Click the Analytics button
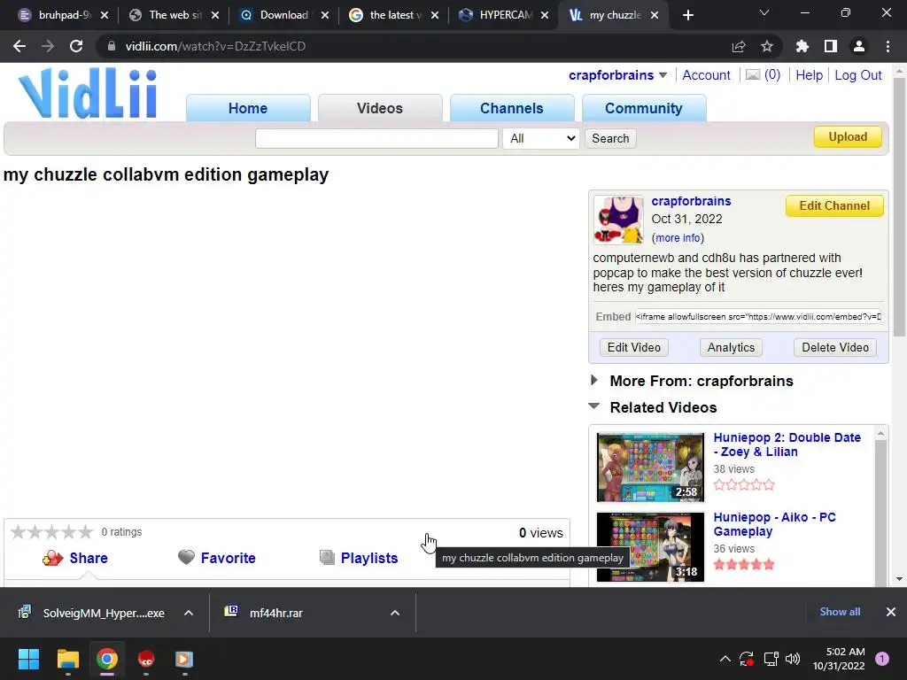This screenshot has width=907, height=680. (x=731, y=347)
